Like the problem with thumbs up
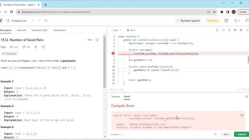Viewport: 249px width, 140px height. coord(14,47)
